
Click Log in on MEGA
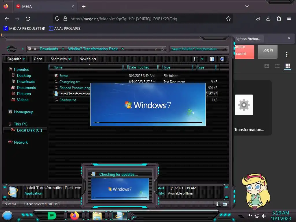tap(267, 50)
